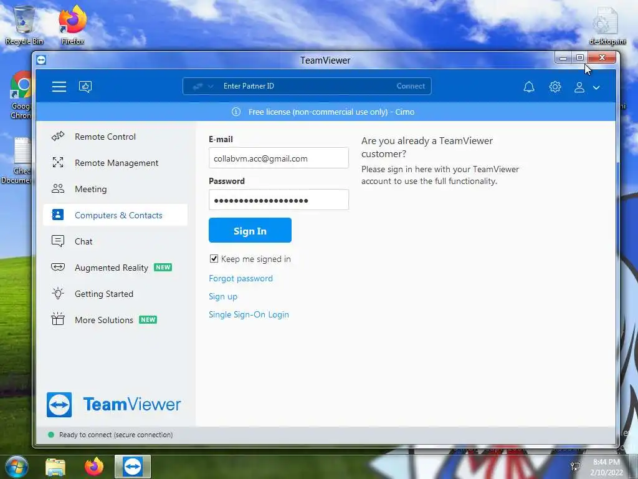This screenshot has width=638, height=479.
Task: Click the Remote Control arrows icon
Action: coord(58,137)
